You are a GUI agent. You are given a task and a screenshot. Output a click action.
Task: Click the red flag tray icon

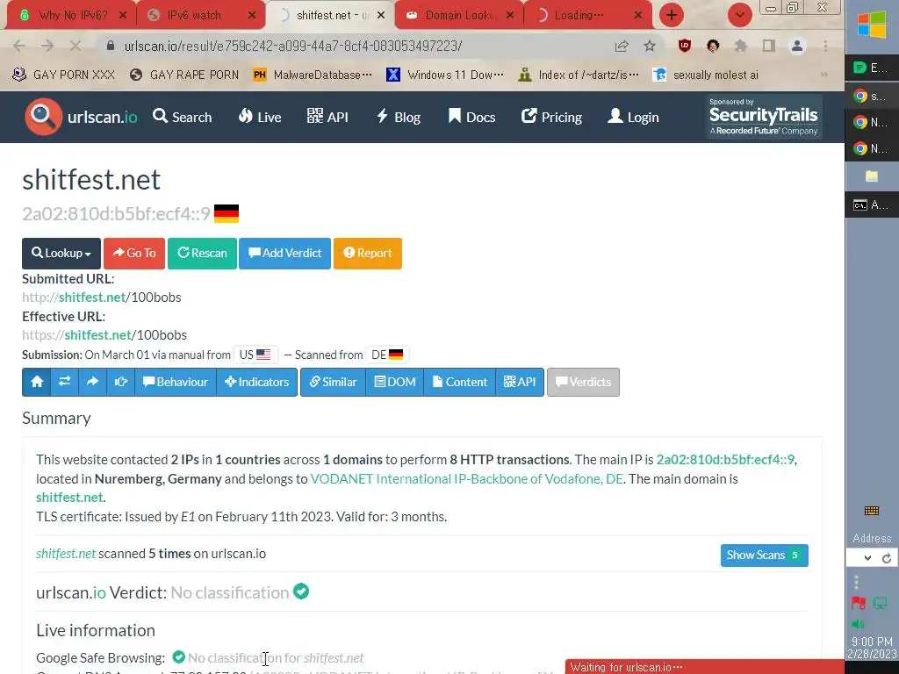(x=859, y=603)
